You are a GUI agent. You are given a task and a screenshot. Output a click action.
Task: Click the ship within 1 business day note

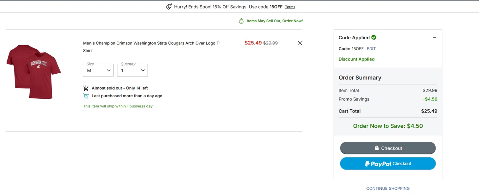point(118,106)
